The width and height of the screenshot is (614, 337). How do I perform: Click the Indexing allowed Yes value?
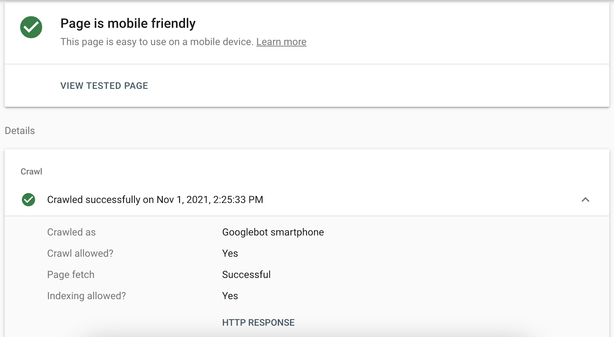pos(230,296)
